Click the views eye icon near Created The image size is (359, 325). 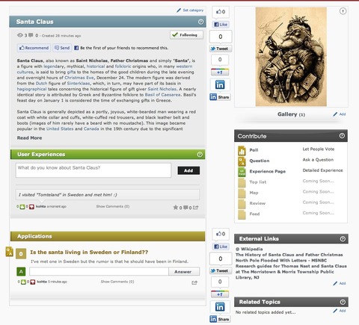coord(20,35)
